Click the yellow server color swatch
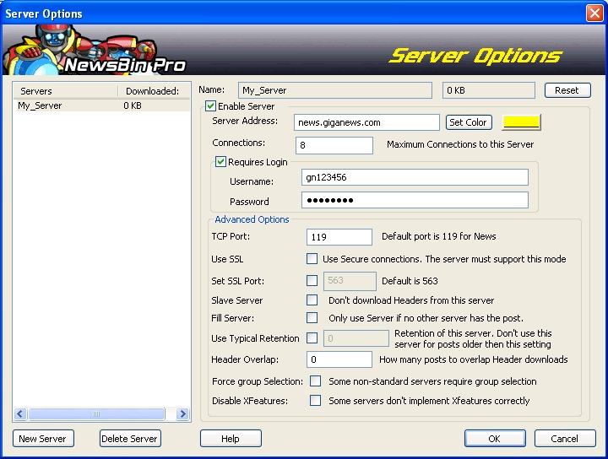This screenshot has height=459, width=608. pos(521,122)
